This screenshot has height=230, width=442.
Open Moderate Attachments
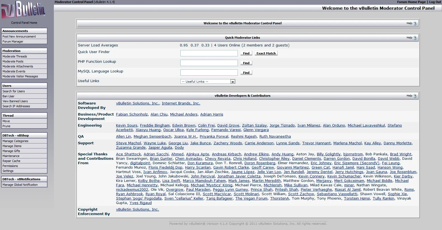pyautogui.click(x=24, y=66)
